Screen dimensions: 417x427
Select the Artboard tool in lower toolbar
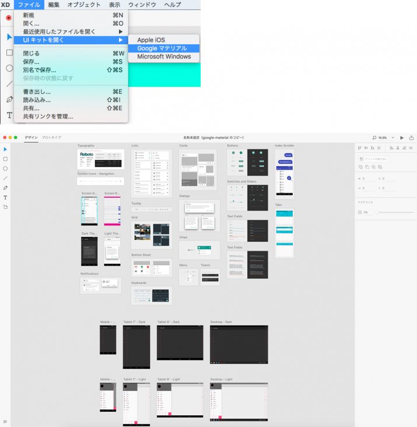[5, 207]
